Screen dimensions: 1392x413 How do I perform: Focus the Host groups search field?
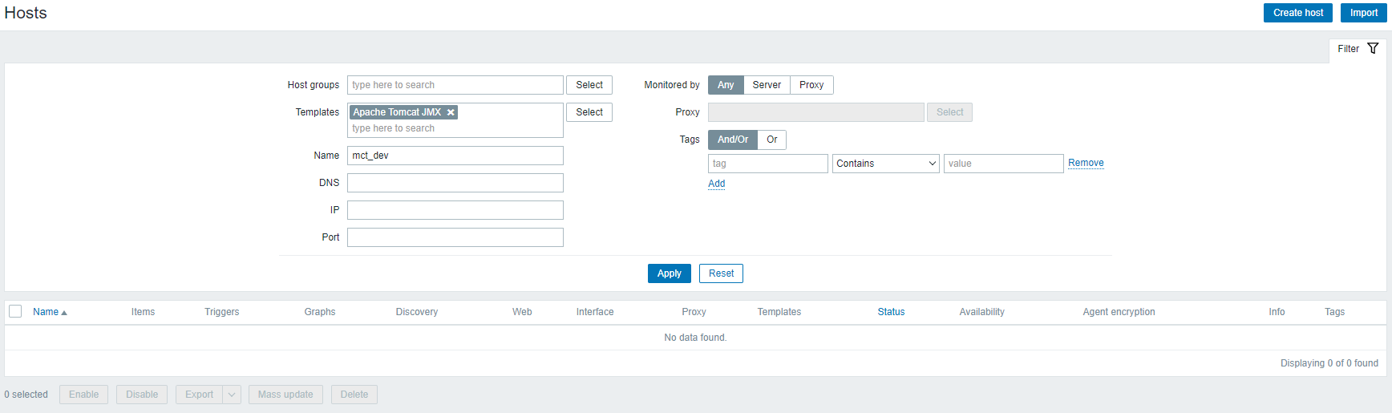coord(455,85)
